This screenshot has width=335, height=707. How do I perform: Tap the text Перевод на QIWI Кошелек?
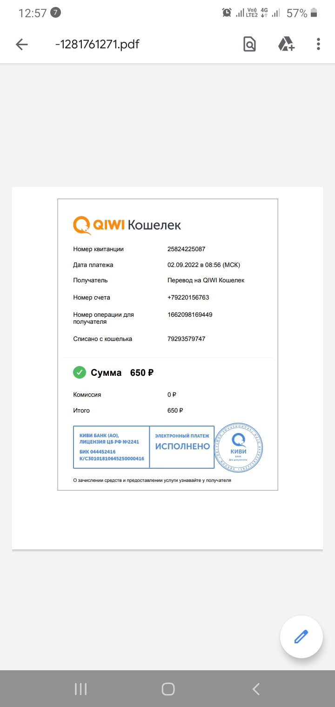pos(206,280)
